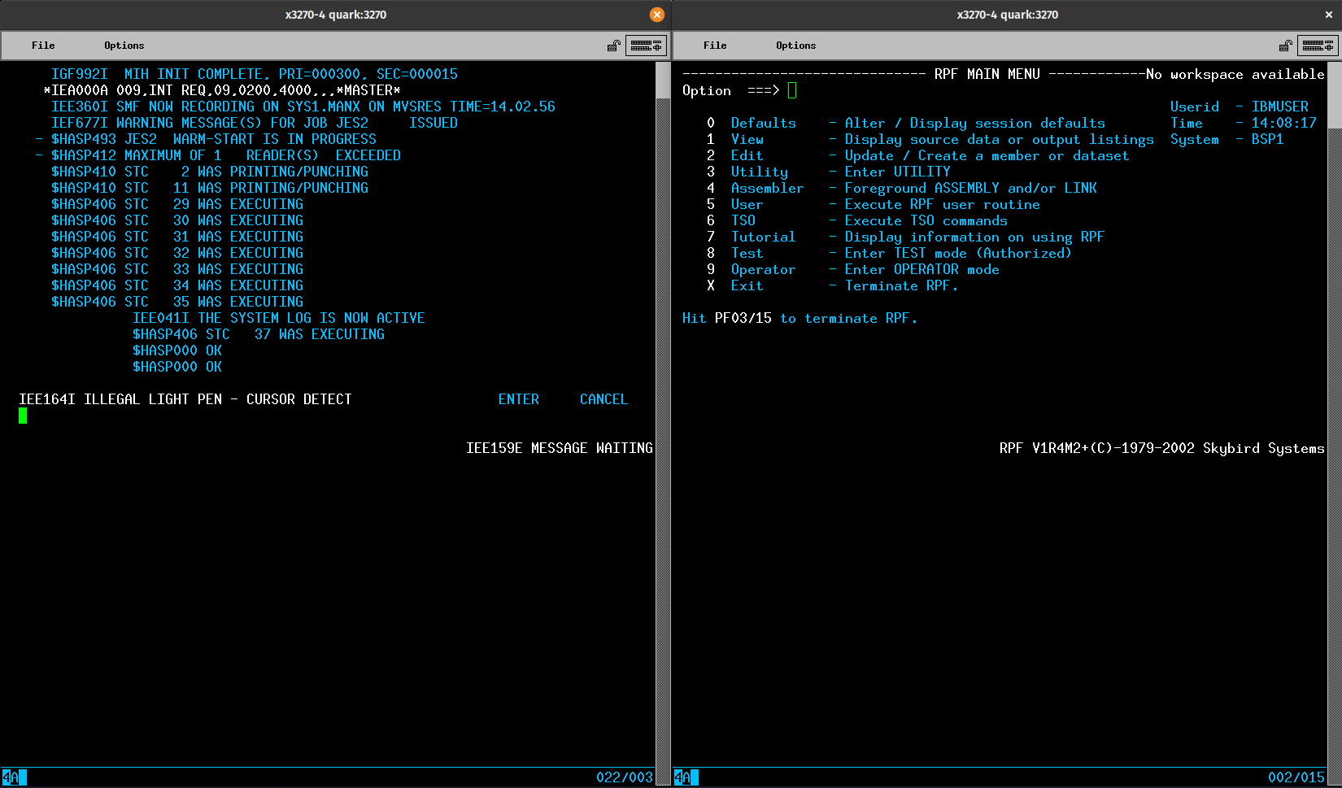Open the pop-up keypad in RPF window
This screenshot has width=1342, height=788.
pyautogui.click(x=1318, y=46)
